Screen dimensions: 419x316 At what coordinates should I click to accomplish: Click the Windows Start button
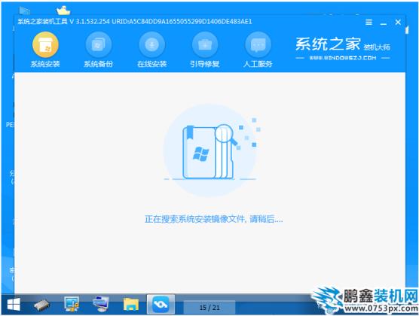pos(14,304)
